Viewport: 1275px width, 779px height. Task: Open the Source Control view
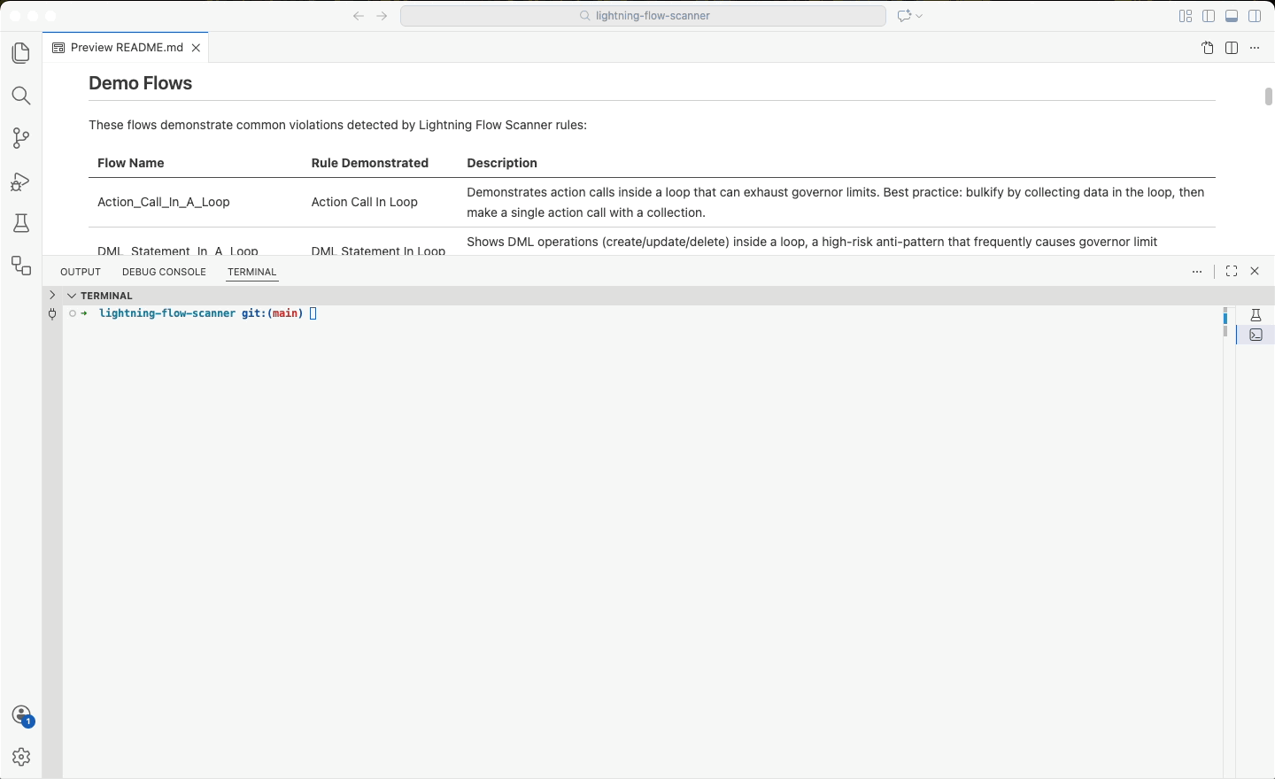(x=20, y=138)
